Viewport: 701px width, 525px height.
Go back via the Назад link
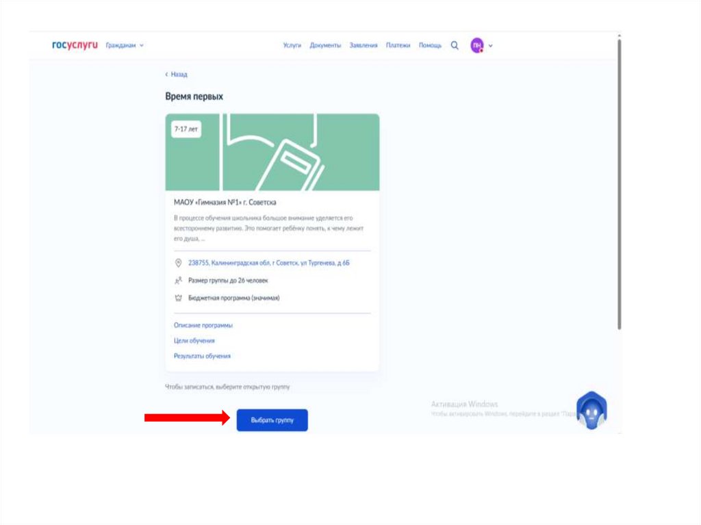[x=176, y=74]
